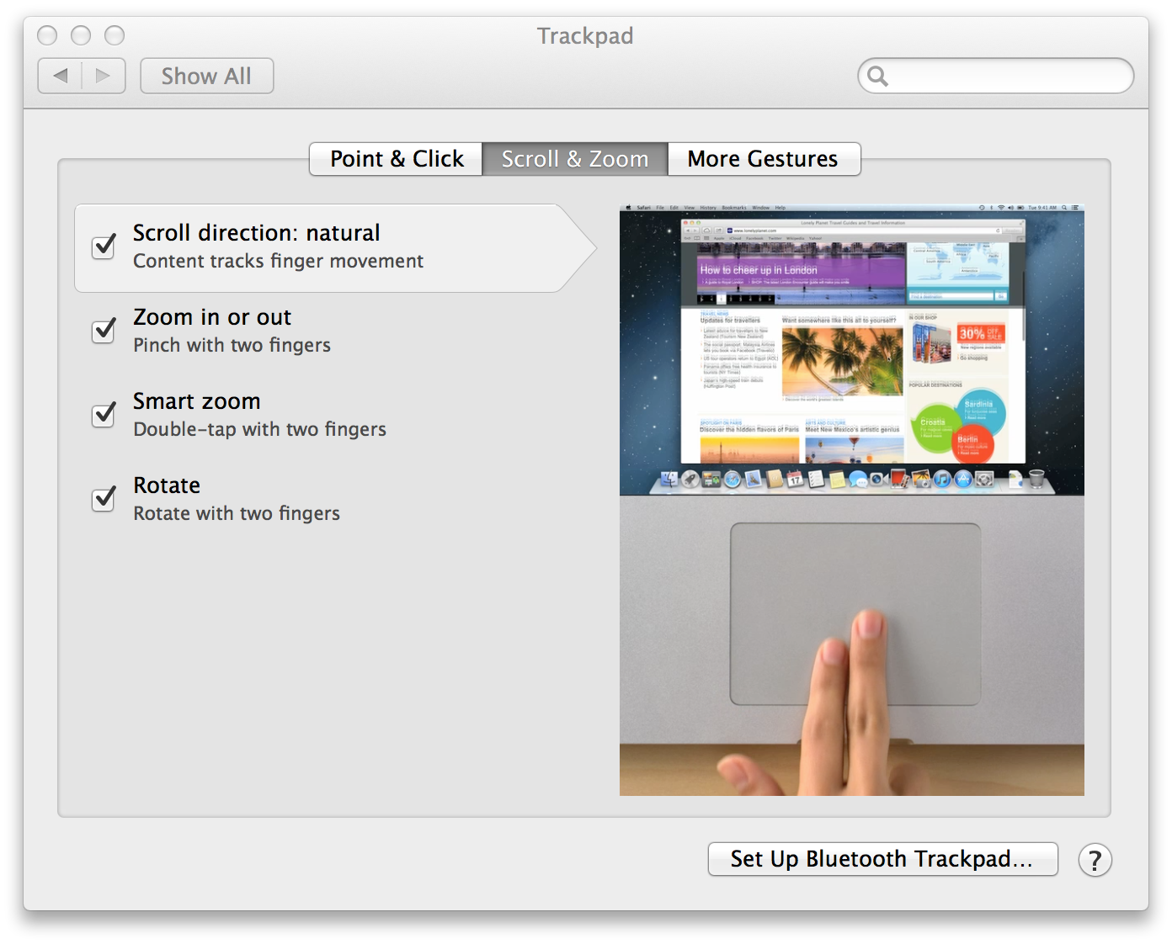
Task: Select the Scroll & Zoom tab
Action: (x=575, y=159)
